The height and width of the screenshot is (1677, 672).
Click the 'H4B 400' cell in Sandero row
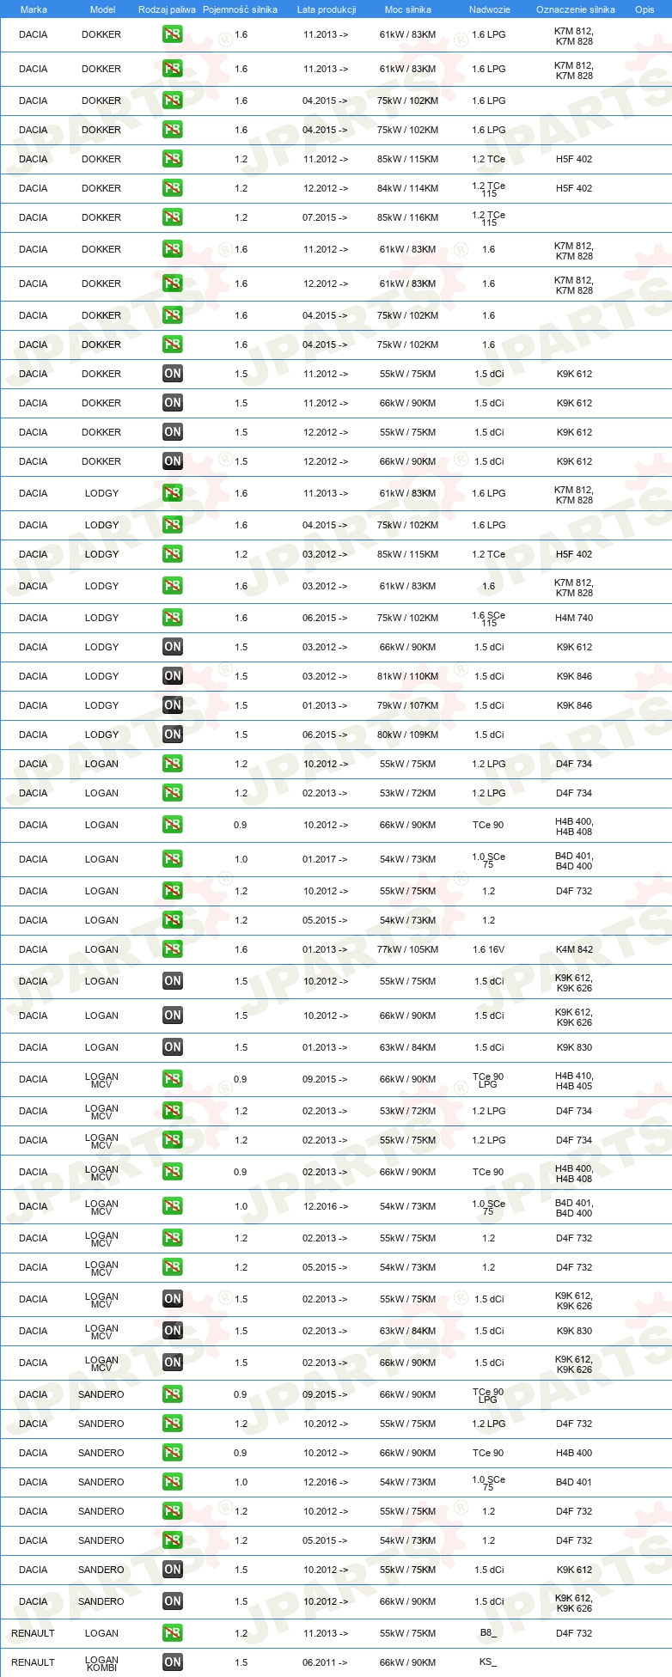coord(574,1453)
